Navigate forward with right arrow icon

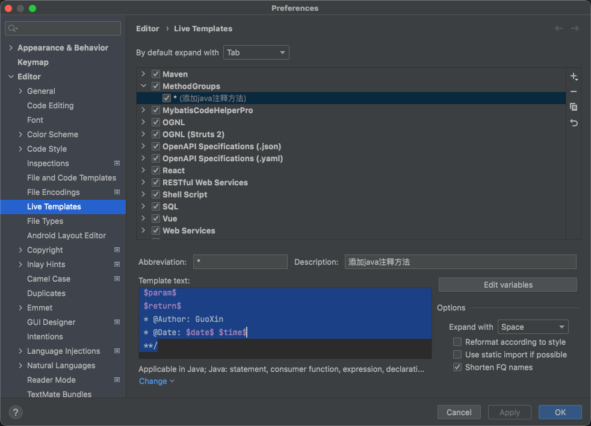tap(575, 29)
